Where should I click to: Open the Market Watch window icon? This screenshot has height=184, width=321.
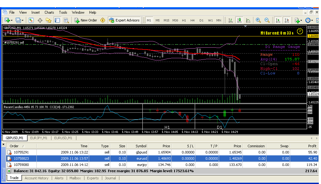point(31,20)
